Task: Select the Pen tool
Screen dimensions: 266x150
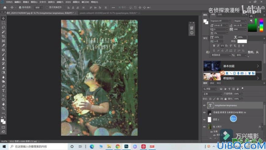Action: pos(3,86)
